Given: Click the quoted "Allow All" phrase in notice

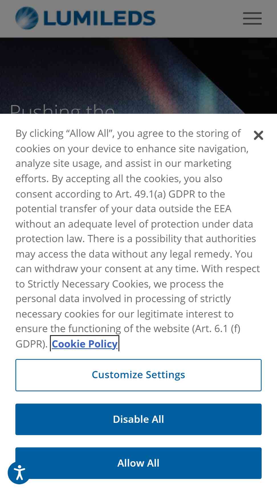Looking at the screenshot, I should click(x=90, y=133).
